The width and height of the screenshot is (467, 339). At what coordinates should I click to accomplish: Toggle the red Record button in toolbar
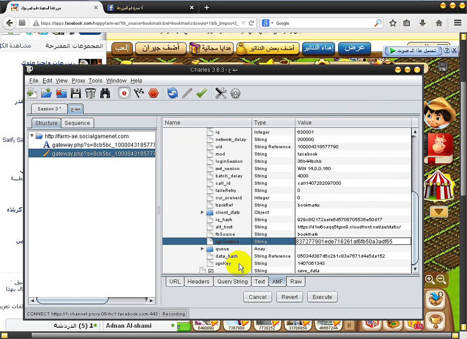tap(124, 93)
